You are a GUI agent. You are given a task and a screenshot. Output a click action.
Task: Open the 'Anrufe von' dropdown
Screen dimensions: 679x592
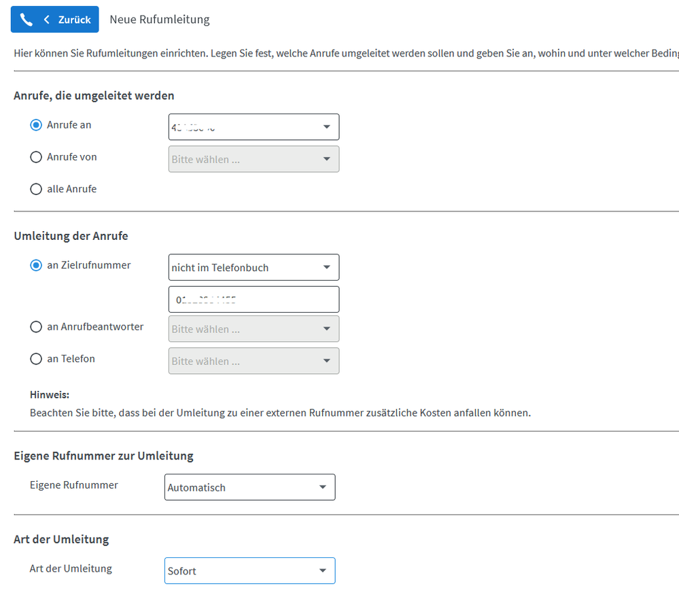pyautogui.click(x=254, y=159)
